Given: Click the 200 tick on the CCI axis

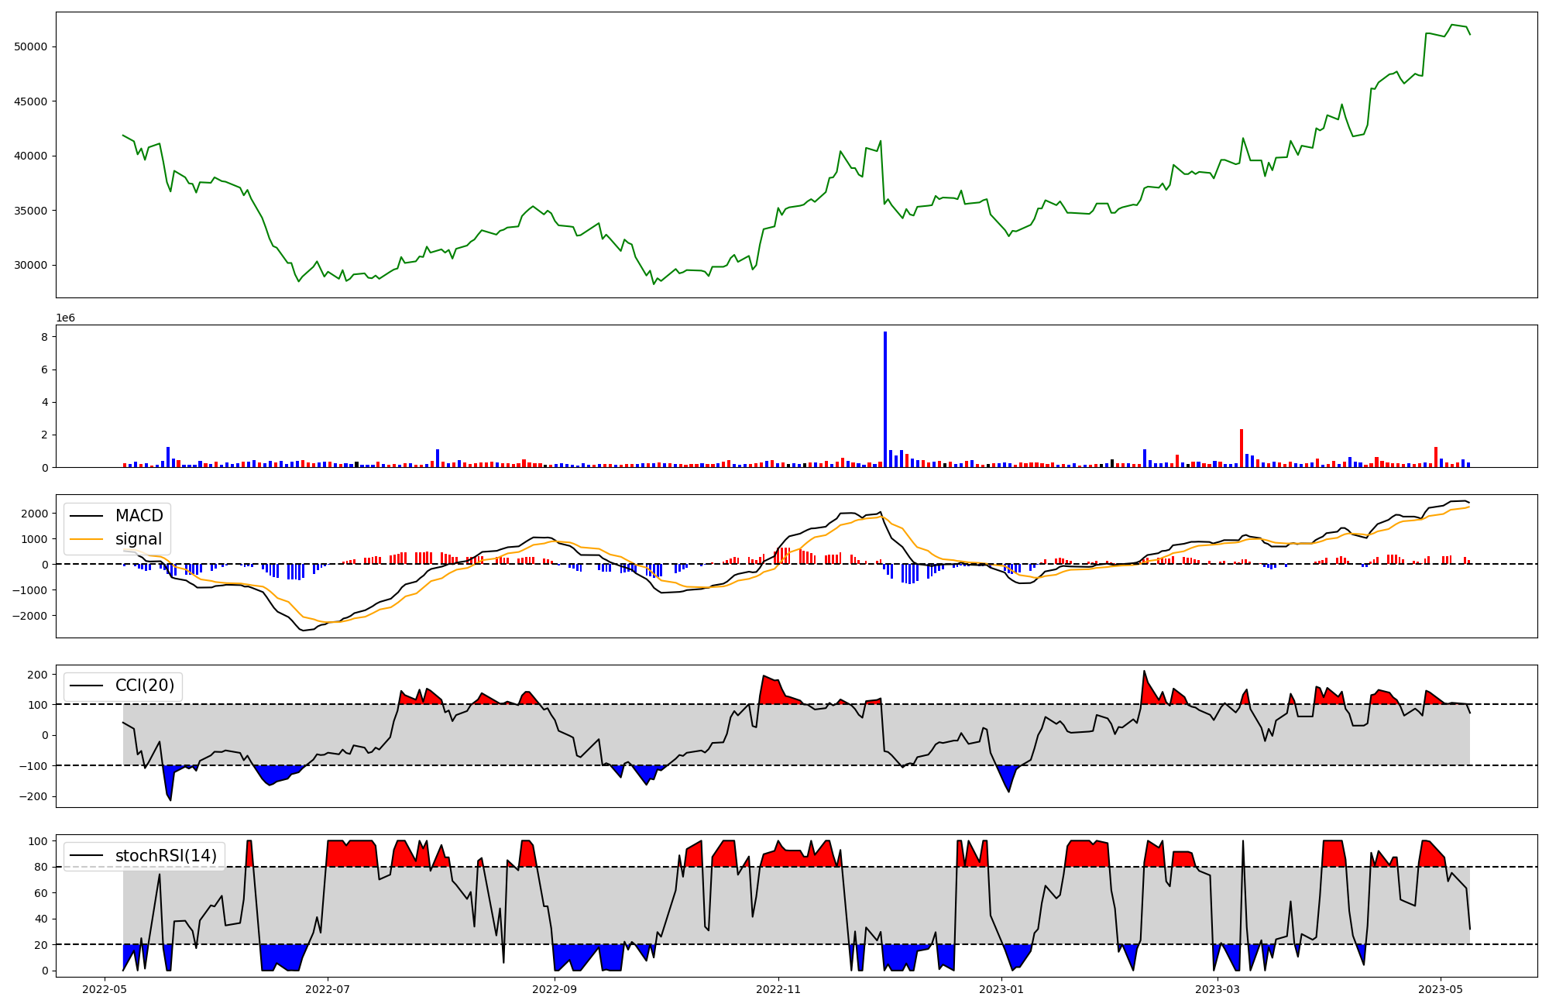Looking at the screenshot, I should tap(39, 674).
